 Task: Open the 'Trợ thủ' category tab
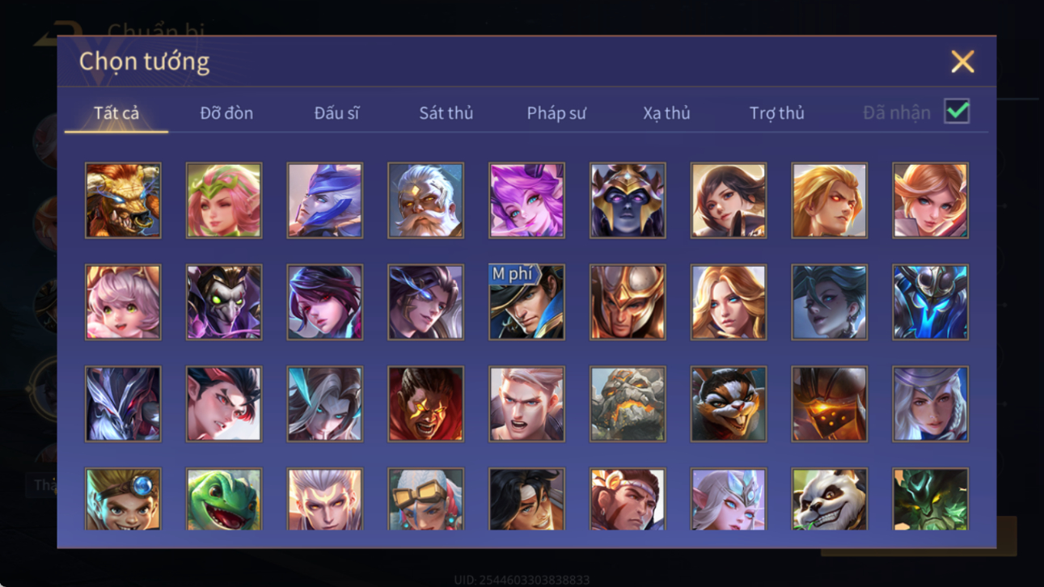776,113
